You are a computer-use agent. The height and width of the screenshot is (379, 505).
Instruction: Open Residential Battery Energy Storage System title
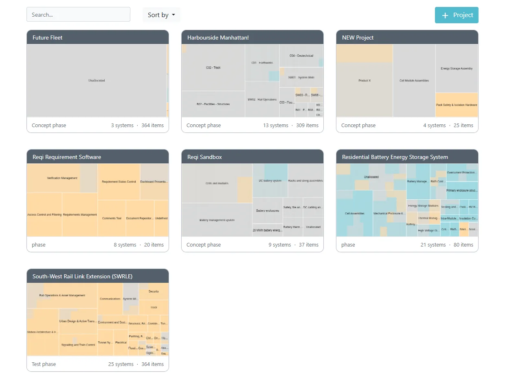pos(395,157)
